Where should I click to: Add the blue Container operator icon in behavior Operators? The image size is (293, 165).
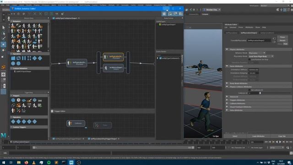click(x=13, y=58)
